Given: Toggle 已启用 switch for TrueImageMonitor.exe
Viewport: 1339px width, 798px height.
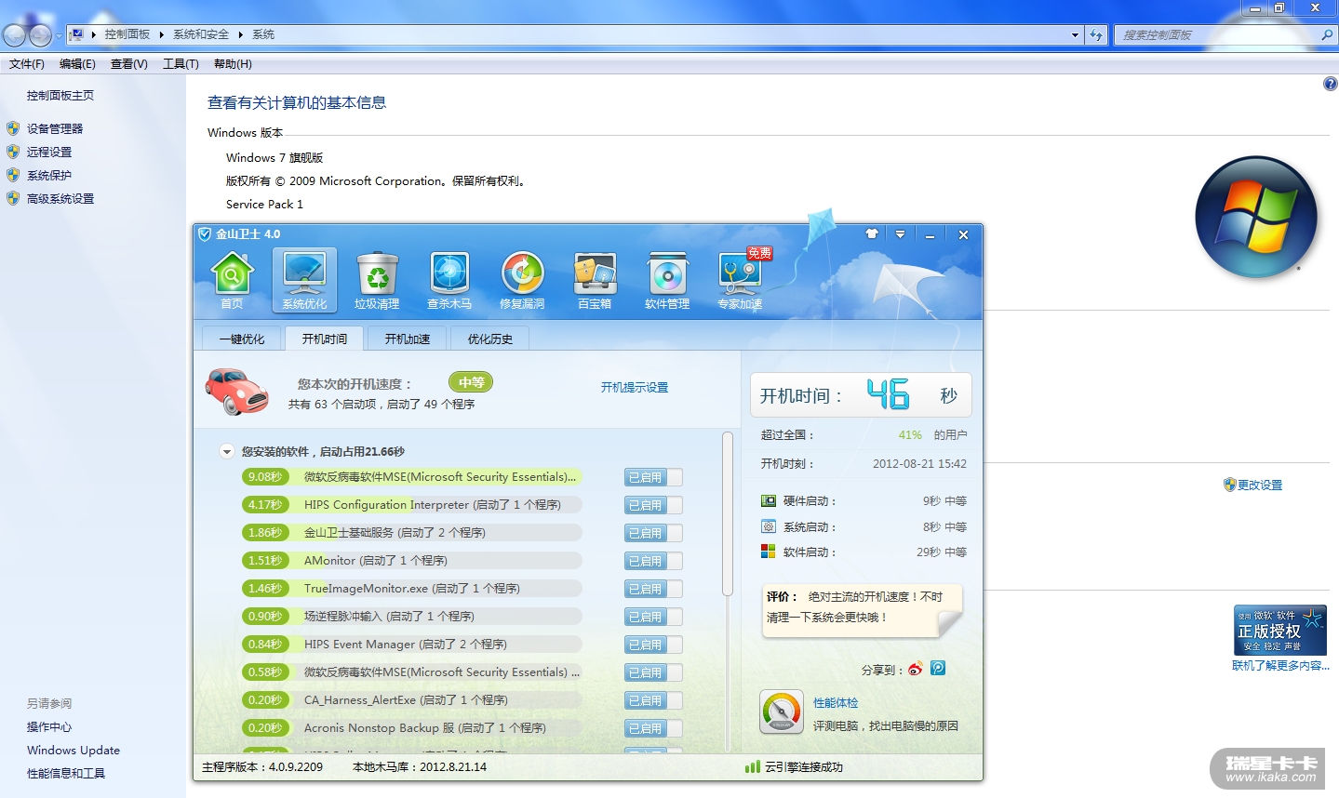Looking at the screenshot, I should (652, 589).
